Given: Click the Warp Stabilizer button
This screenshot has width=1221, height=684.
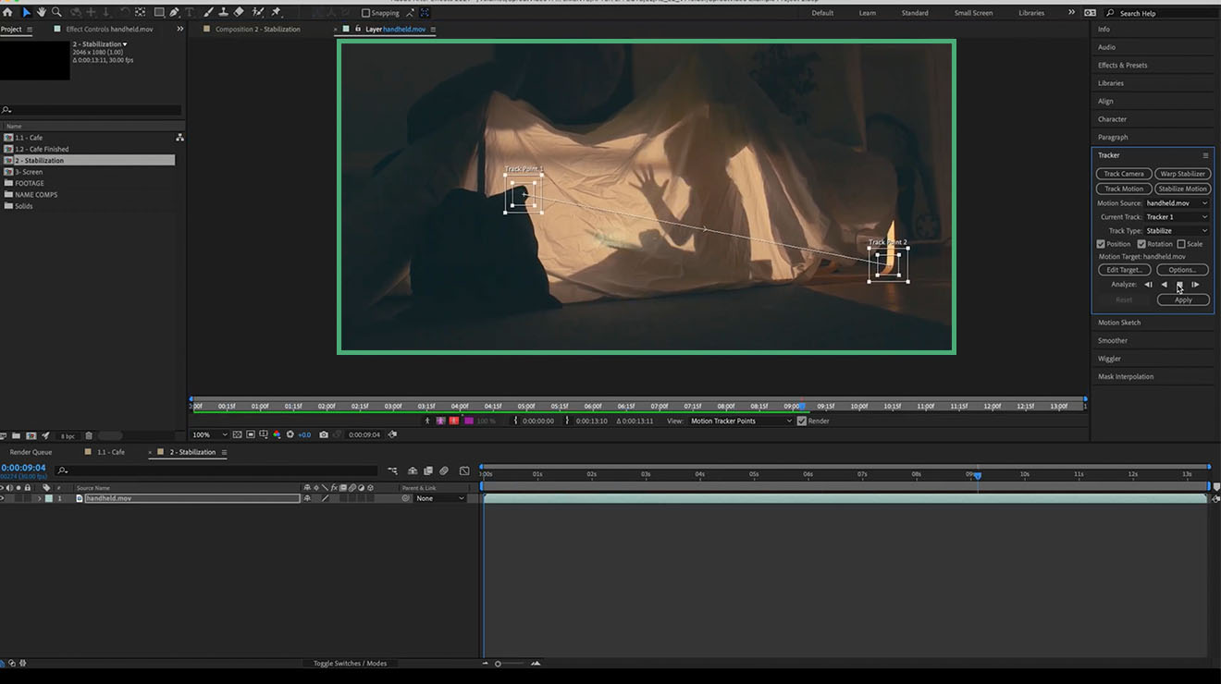Looking at the screenshot, I should [1183, 173].
